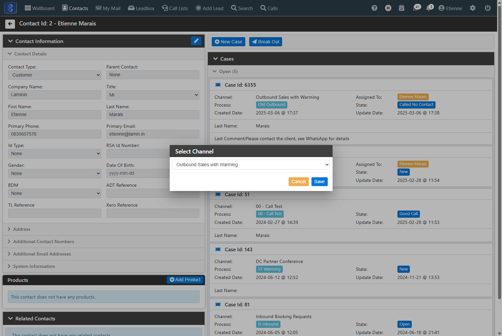The height and width of the screenshot is (336, 502).
Task: Open the settings gear icon
Action: click(x=473, y=8)
